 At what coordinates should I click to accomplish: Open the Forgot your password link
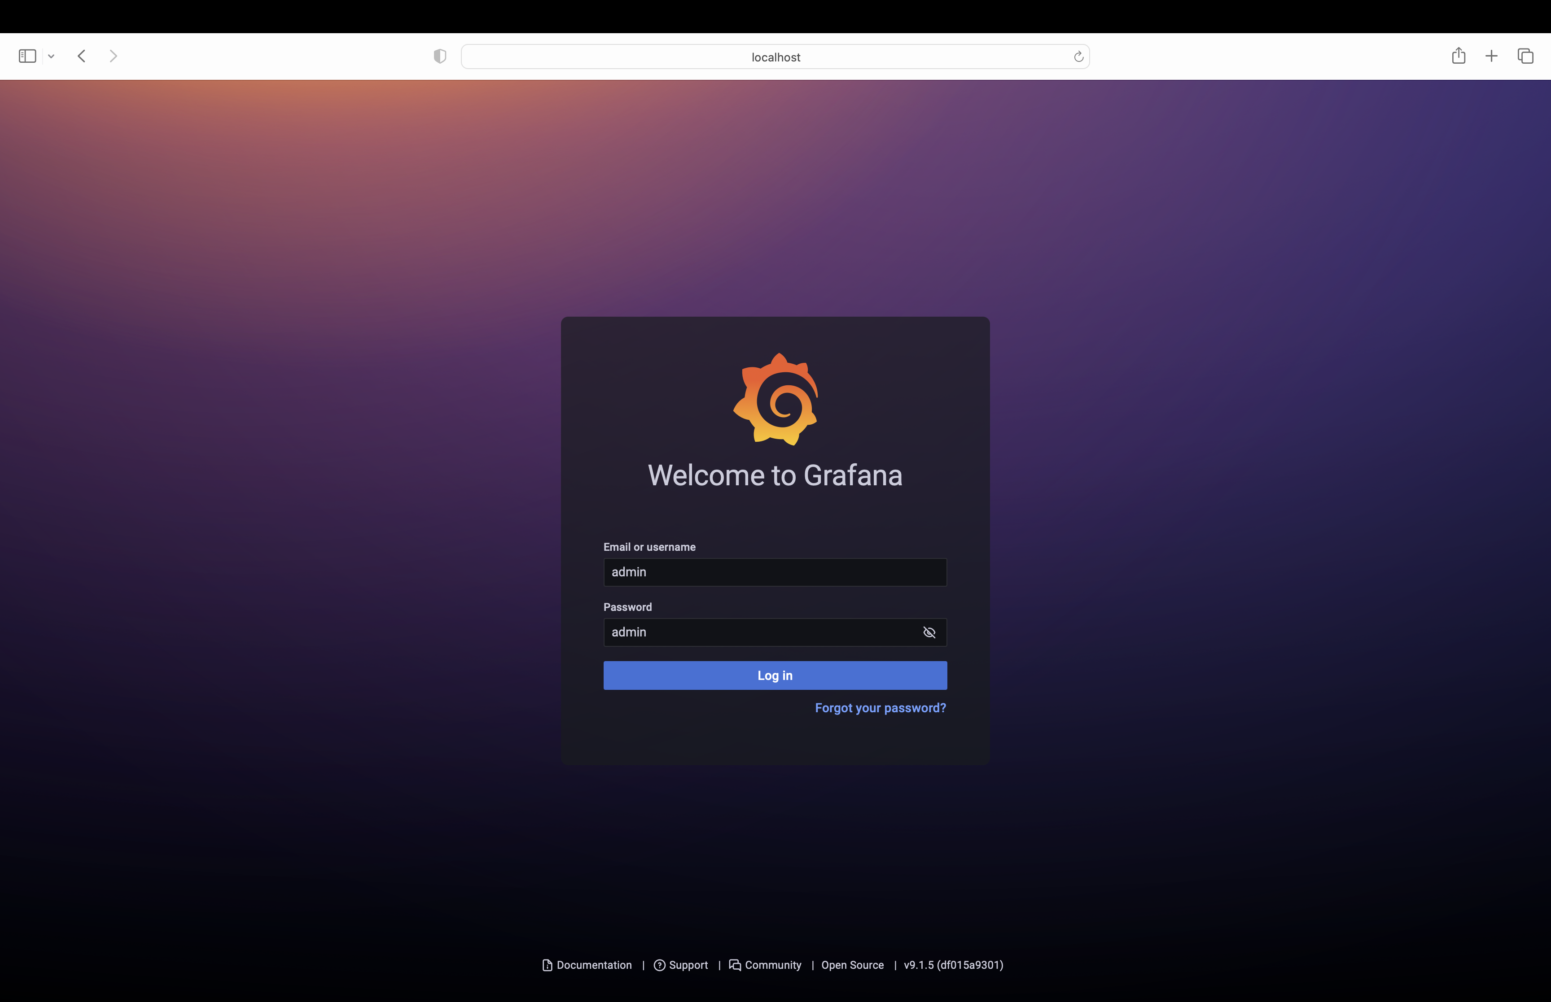(880, 708)
